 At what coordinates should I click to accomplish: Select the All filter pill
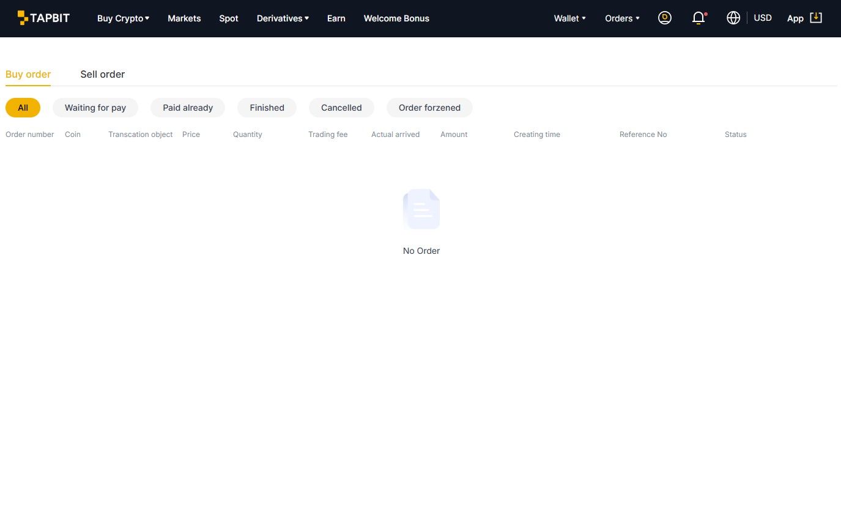click(x=23, y=108)
